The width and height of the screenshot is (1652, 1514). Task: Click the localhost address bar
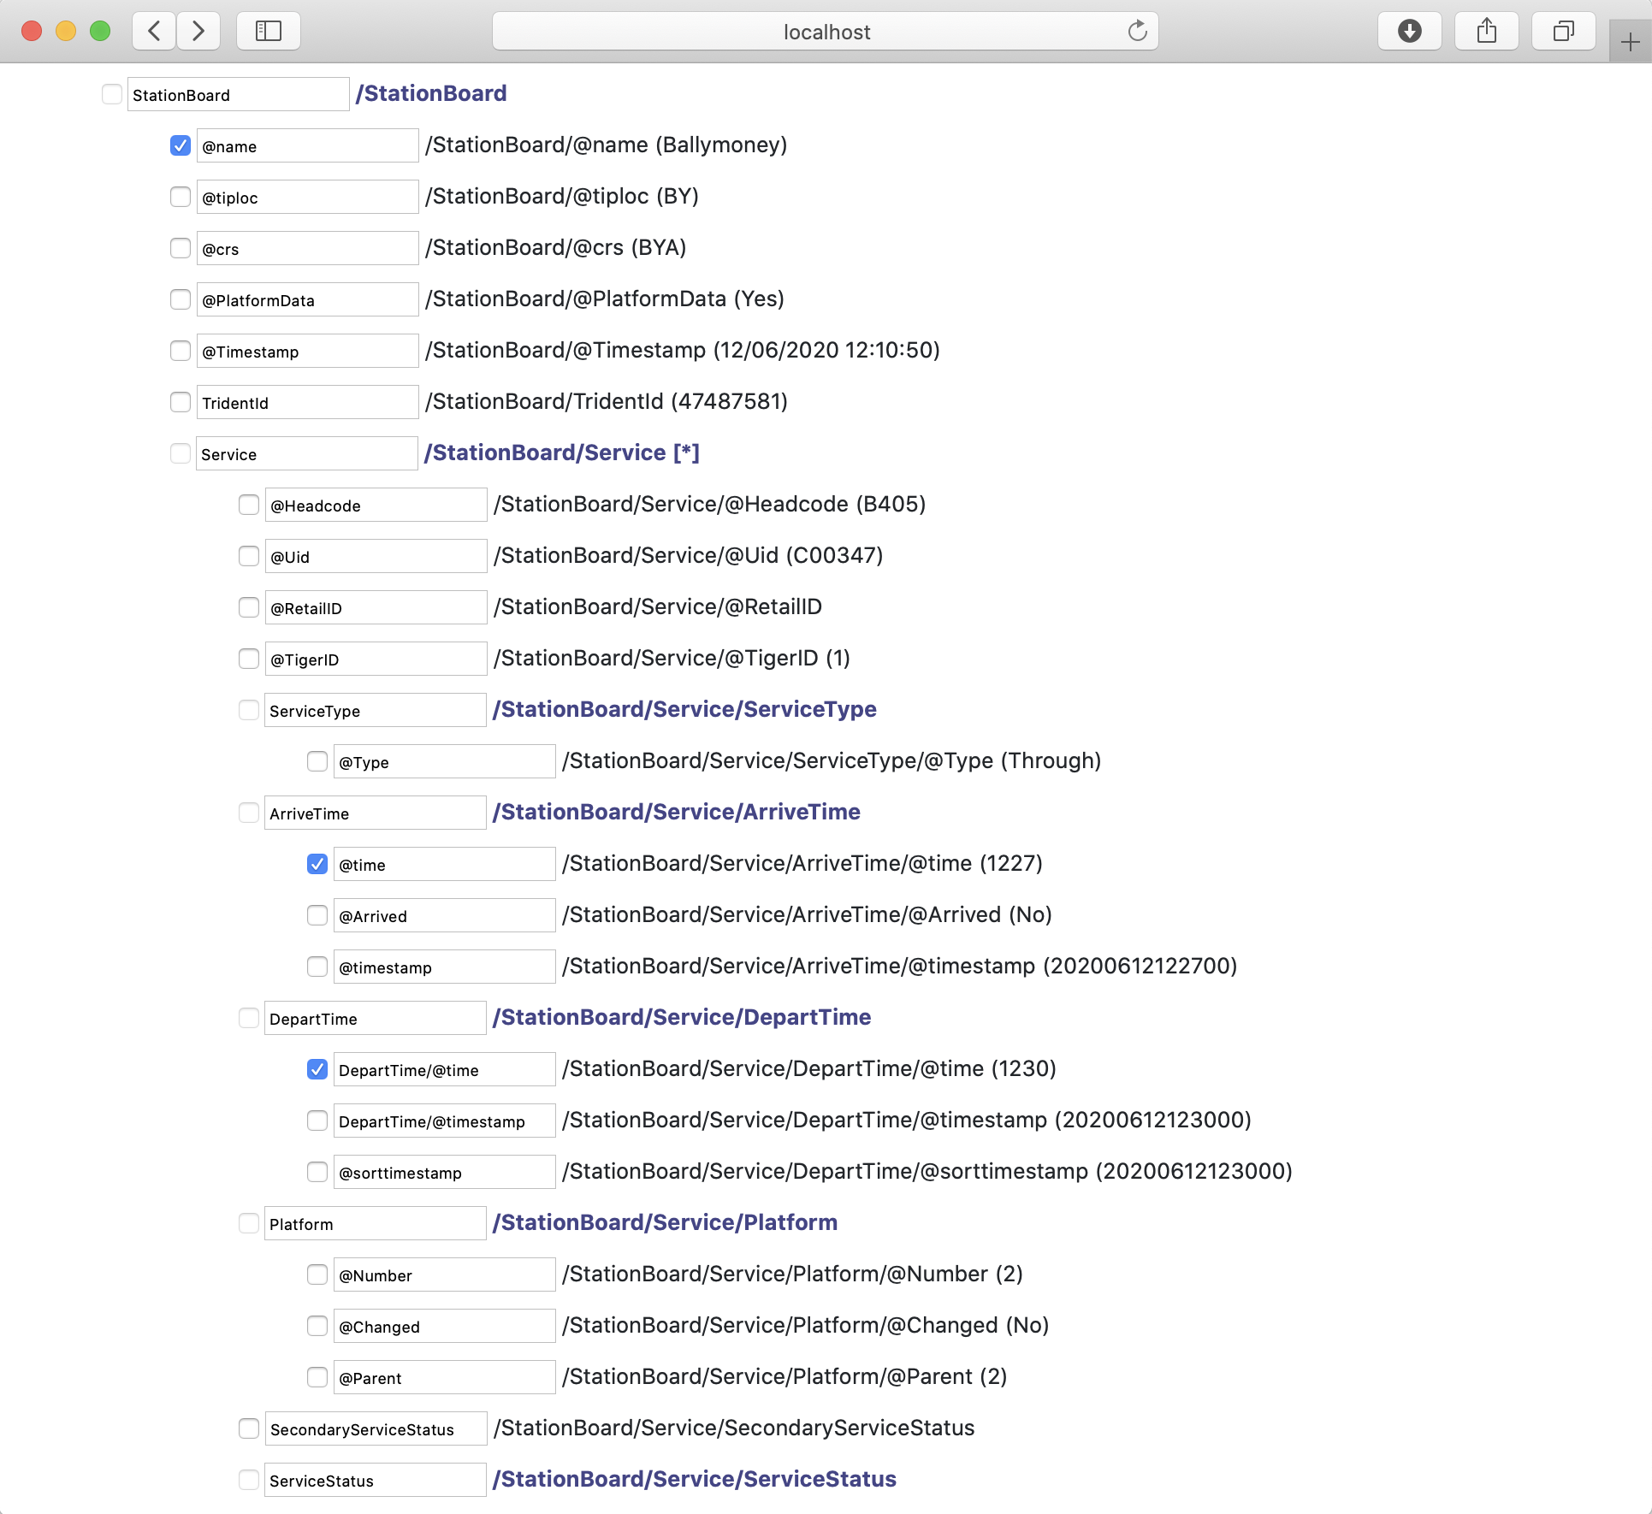[x=825, y=32]
